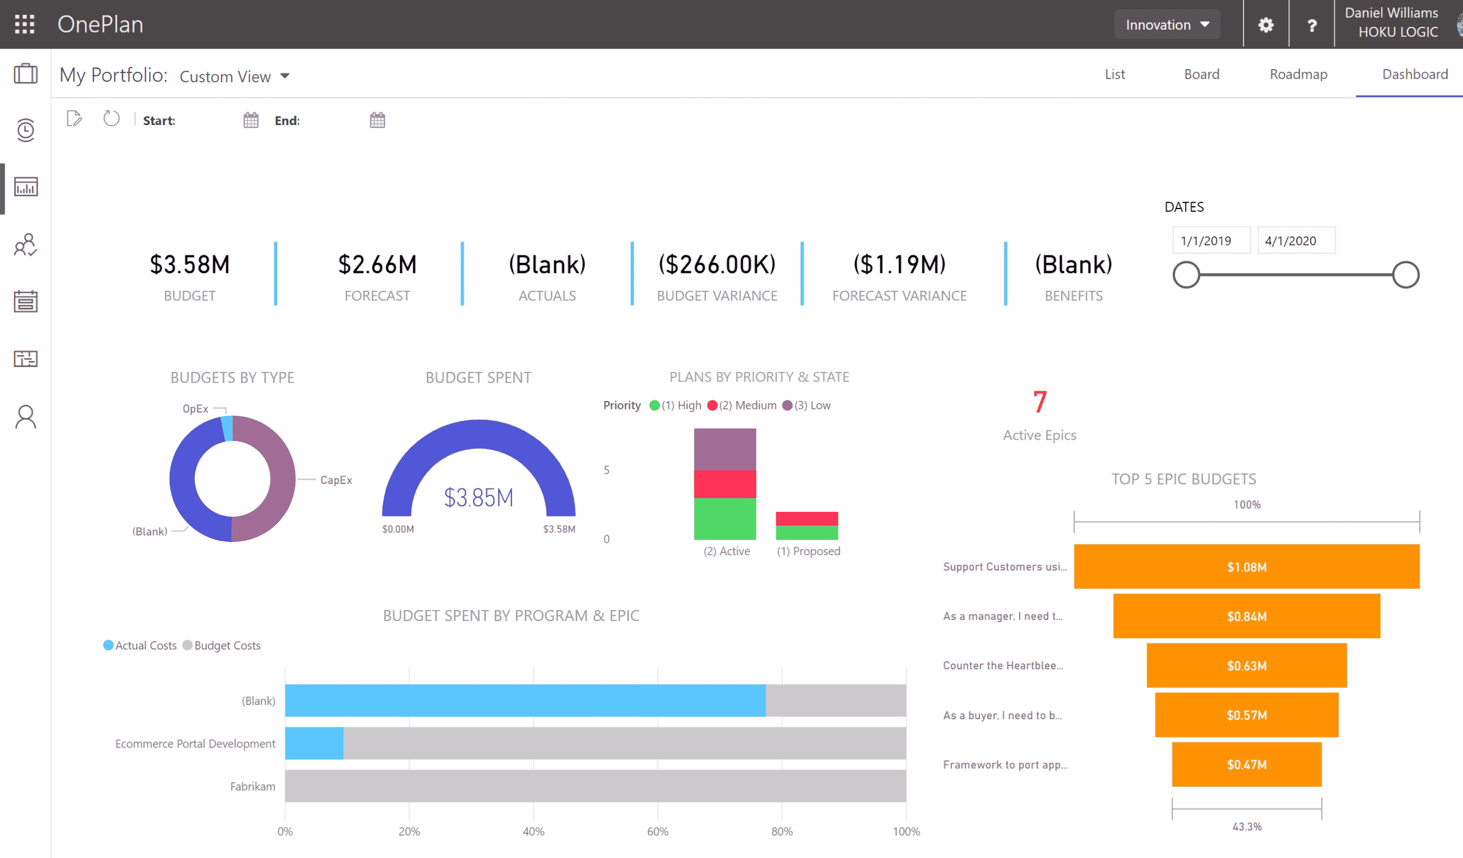Toggle the (2) Medium priority legend item
Screen dimensions: 1463x858
click(741, 406)
